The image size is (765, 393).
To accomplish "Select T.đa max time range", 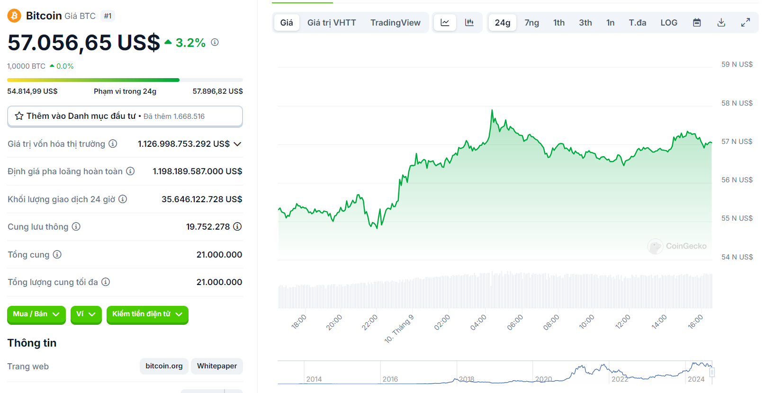I will pyautogui.click(x=638, y=22).
